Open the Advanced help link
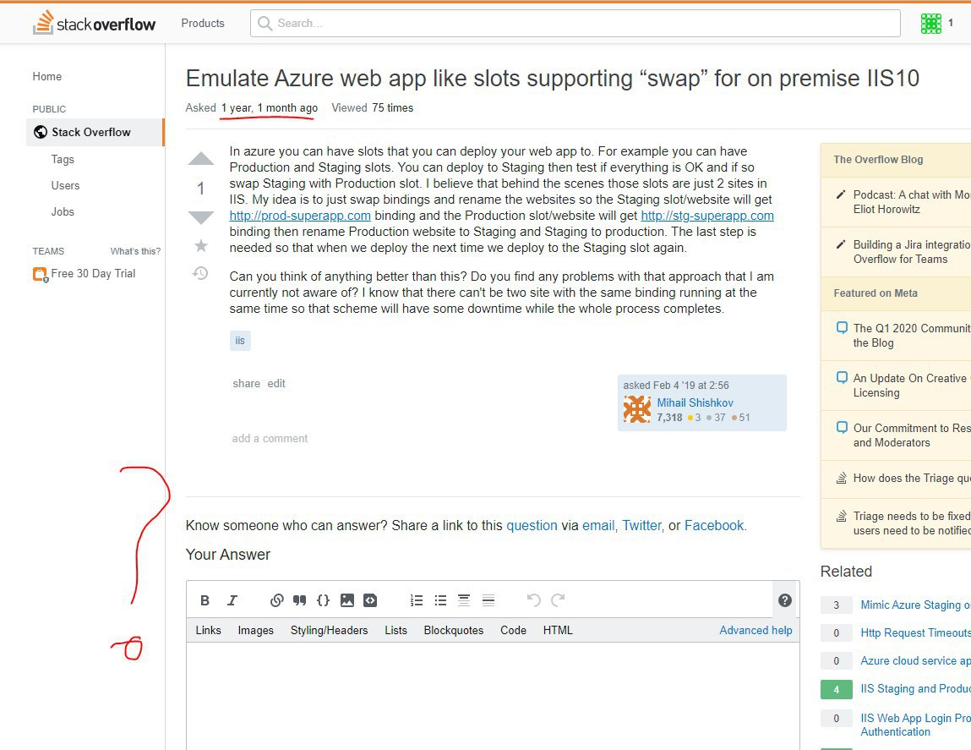 [756, 630]
